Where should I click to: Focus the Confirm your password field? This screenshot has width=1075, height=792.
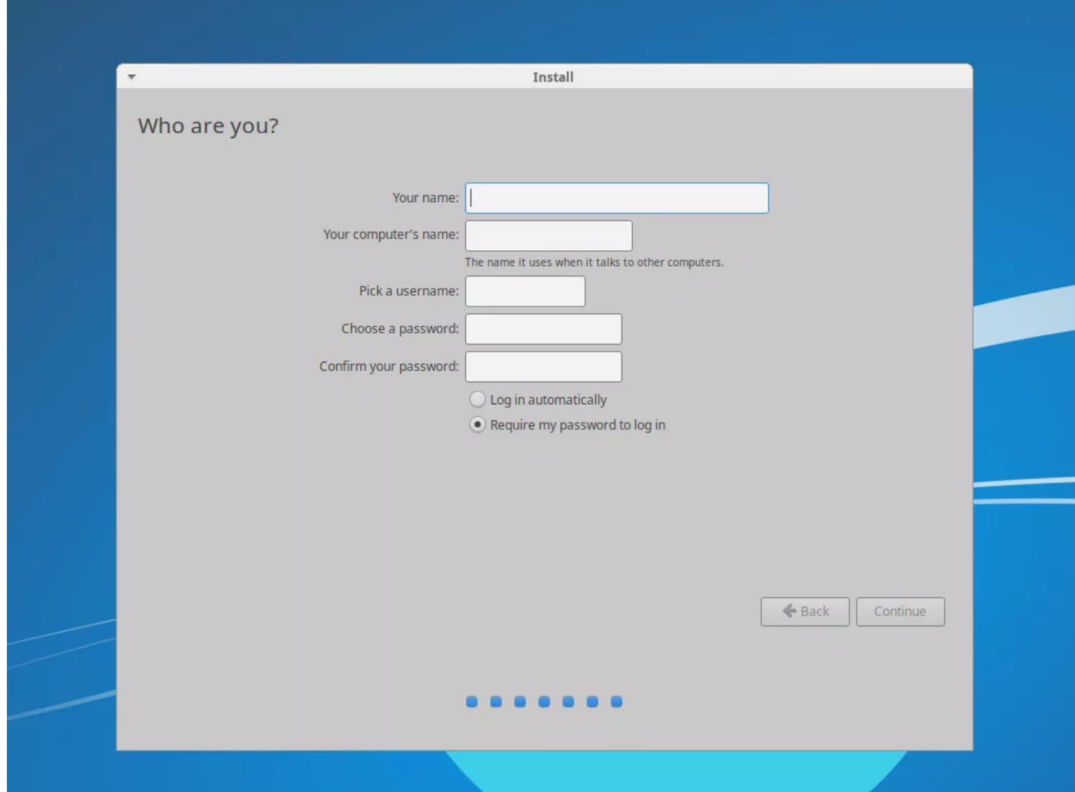coord(544,367)
